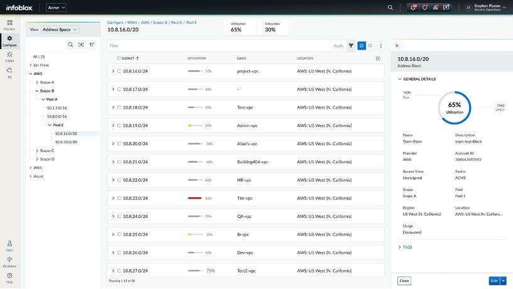Sort by the SUBNET column header

click(128, 58)
